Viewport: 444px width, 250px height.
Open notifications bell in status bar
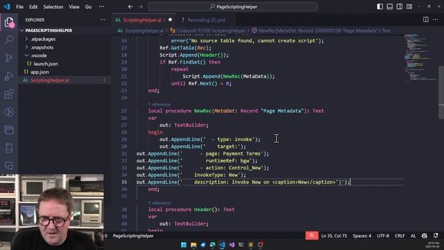click(x=436, y=235)
